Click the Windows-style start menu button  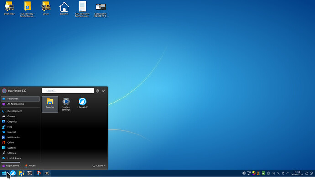pos(4,173)
